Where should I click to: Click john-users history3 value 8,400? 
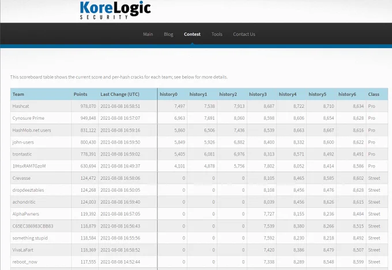point(269,142)
